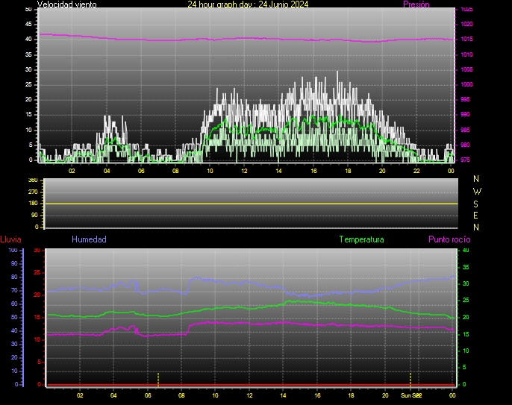
Task: Click the 70 value on blue humidity axis
Action: coord(14,290)
